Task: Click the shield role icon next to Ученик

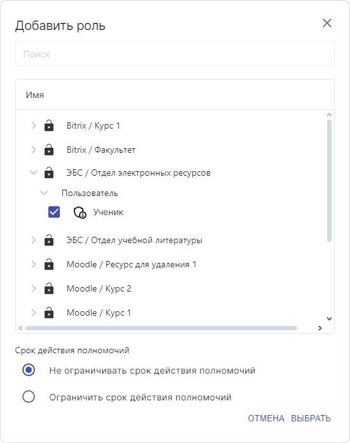Action: pos(80,213)
